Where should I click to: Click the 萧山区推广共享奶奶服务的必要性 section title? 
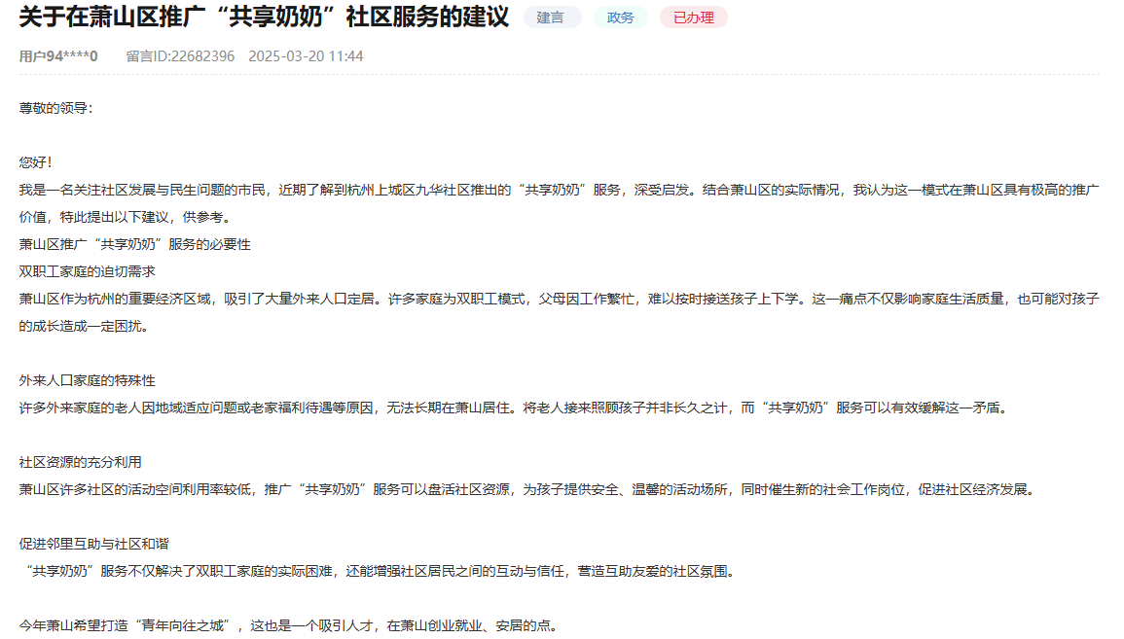(133, 244)
